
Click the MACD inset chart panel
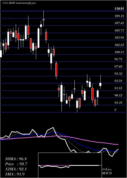click(x=70, y=165)
